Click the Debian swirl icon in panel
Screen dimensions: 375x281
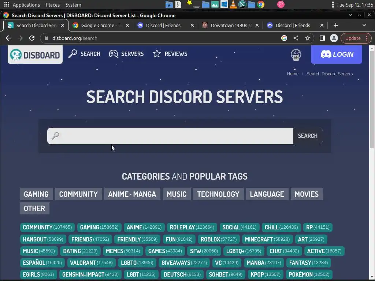[281, 4]
